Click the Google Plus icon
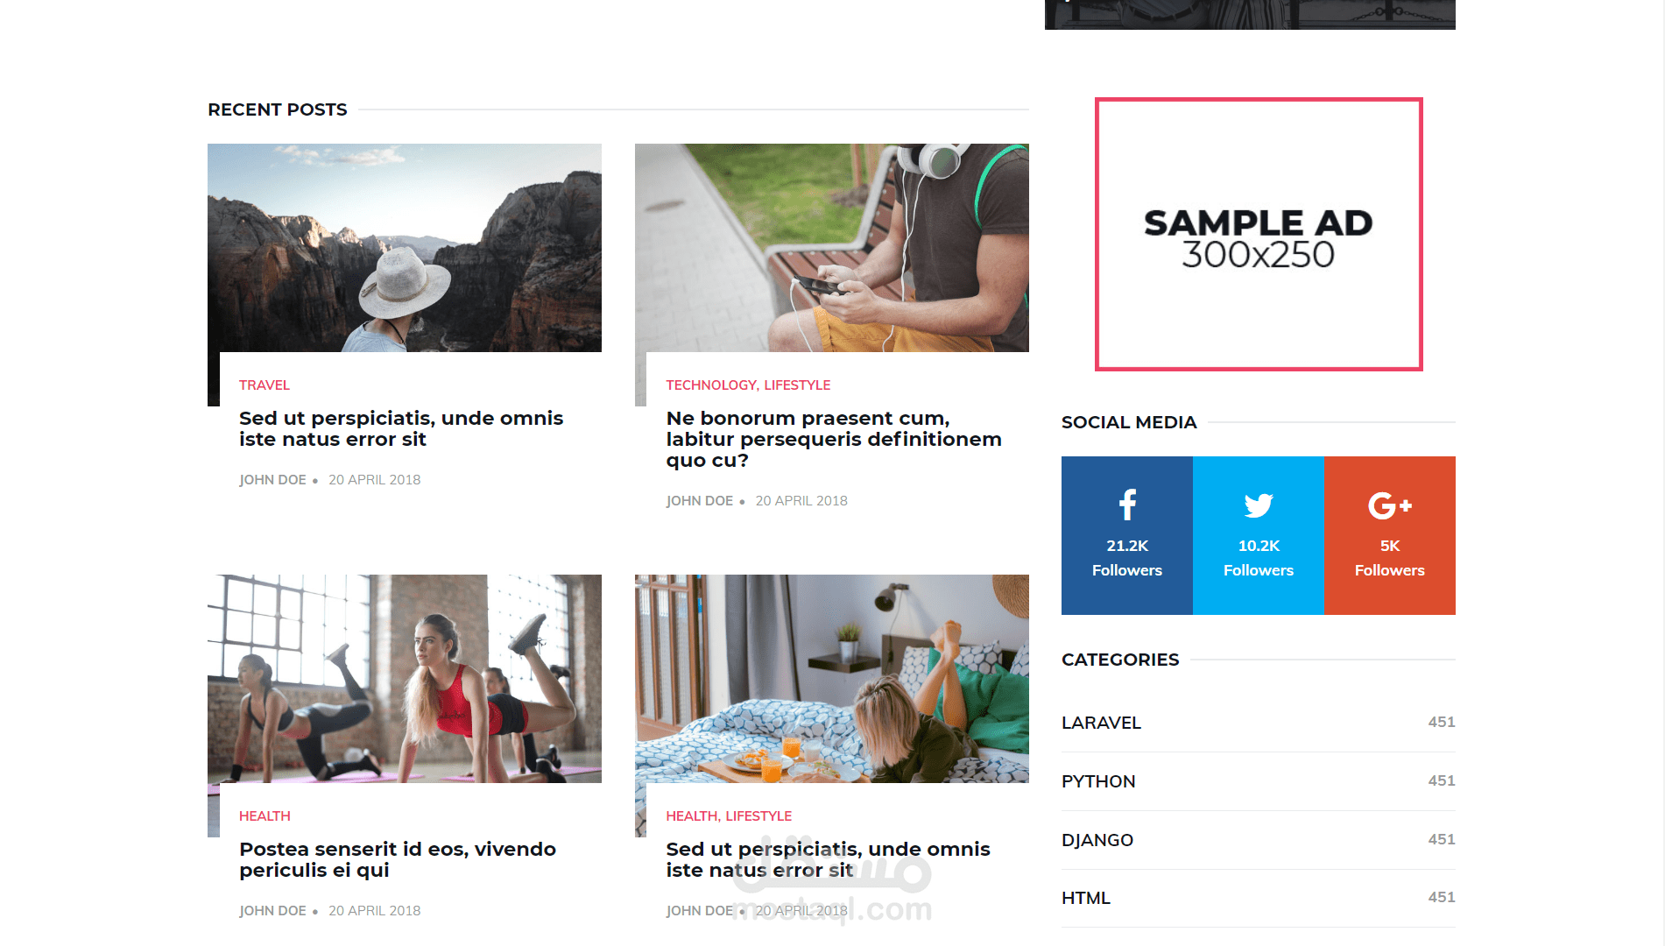This screenshot has width=1665, height=946. tap(1390, 505)
